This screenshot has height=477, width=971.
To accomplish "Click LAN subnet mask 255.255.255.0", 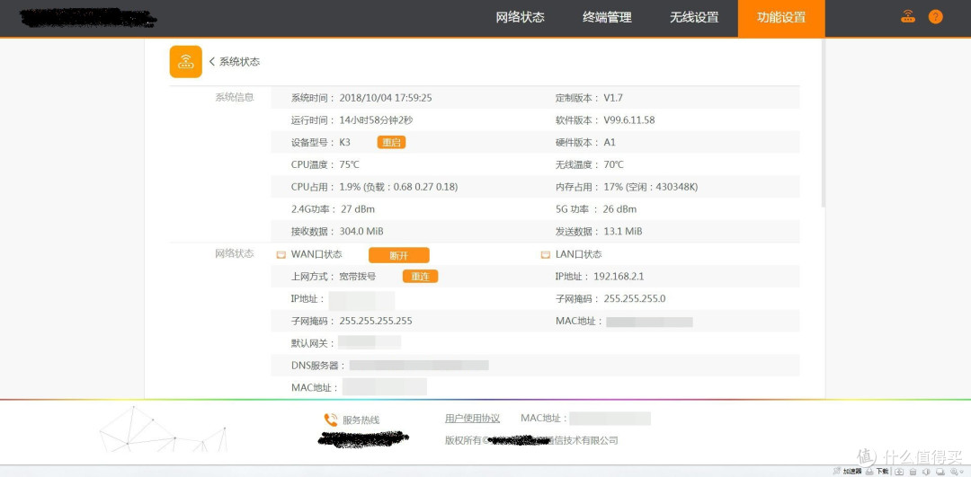I will 635,299.
